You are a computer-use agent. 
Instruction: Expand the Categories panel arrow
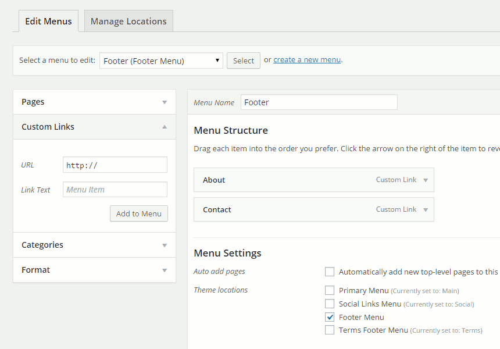pos(165,245)
